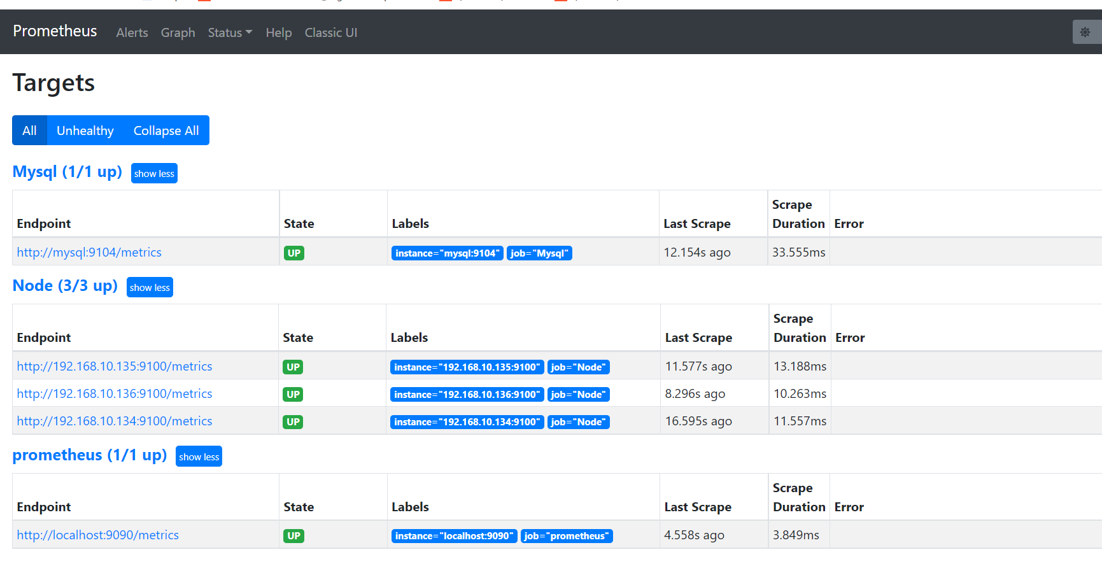
Task: Click the "12.154s ago" last scrape value
Action: 697,252
